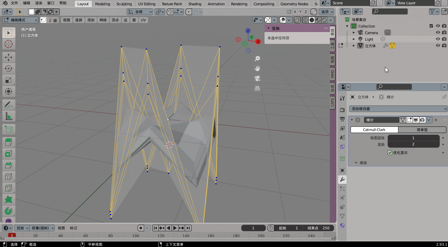448x247 pixels.
Task: Open the Material properties tab
Action: 342,225
